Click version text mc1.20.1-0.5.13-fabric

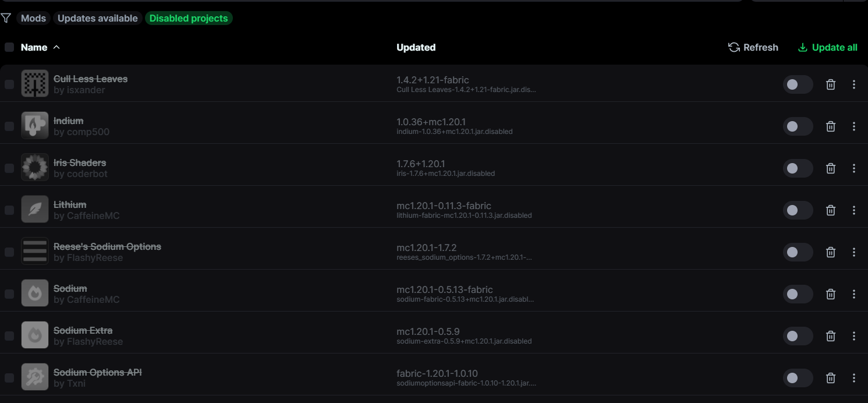445,289
